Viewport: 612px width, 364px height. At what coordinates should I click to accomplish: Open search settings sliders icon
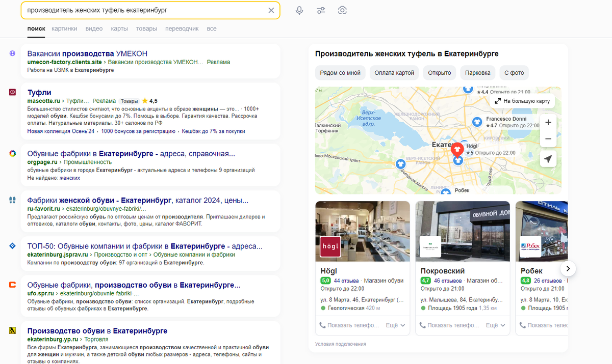pyautogui.click(x=321, y=10)
